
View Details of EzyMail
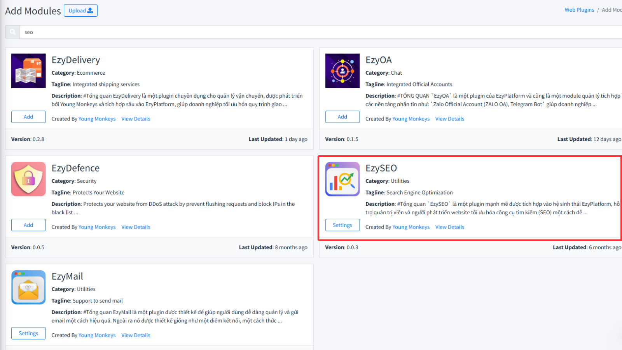click(x=136, y=335)
